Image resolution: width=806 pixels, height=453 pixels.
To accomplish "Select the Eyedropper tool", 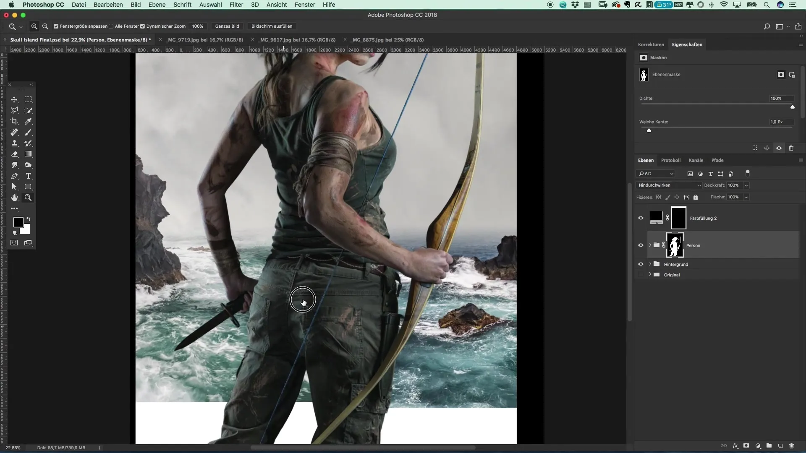I will point(28,121).
